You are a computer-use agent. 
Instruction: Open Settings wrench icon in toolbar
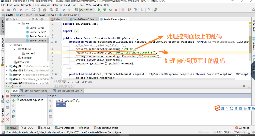click(x=130, y=10)
